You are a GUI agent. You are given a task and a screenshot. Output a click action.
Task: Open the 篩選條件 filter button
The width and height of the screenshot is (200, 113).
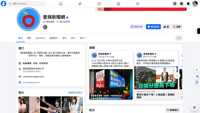[173, 110]
